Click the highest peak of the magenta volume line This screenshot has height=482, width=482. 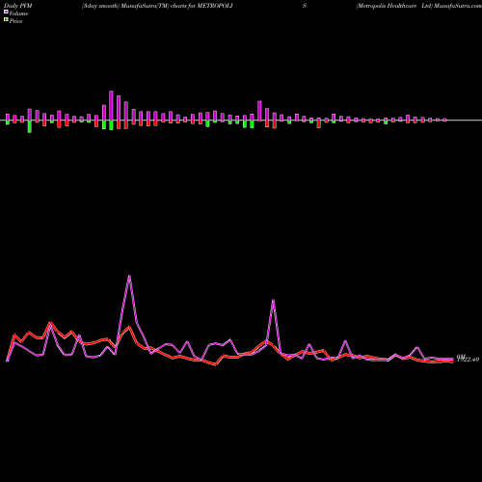129,276
